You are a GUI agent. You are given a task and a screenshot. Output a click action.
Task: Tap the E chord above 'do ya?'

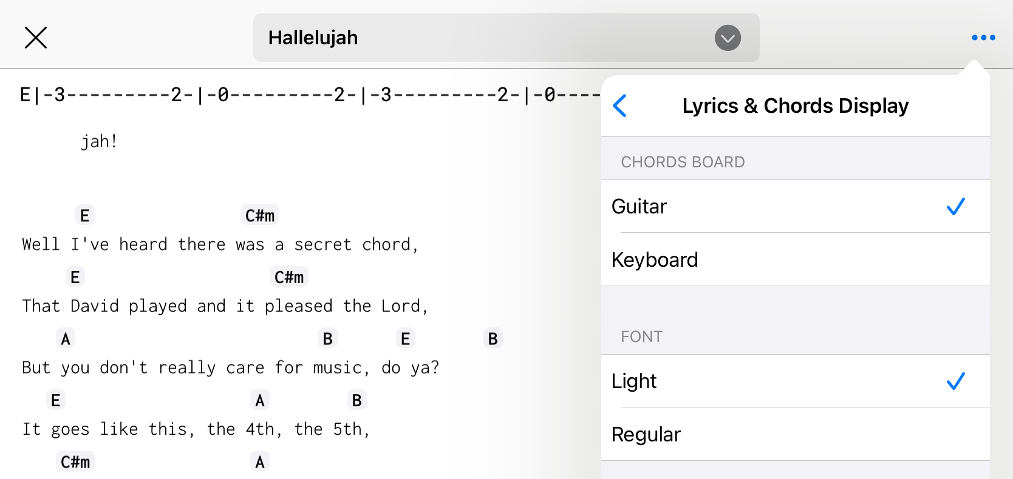(x=406, y=338)
